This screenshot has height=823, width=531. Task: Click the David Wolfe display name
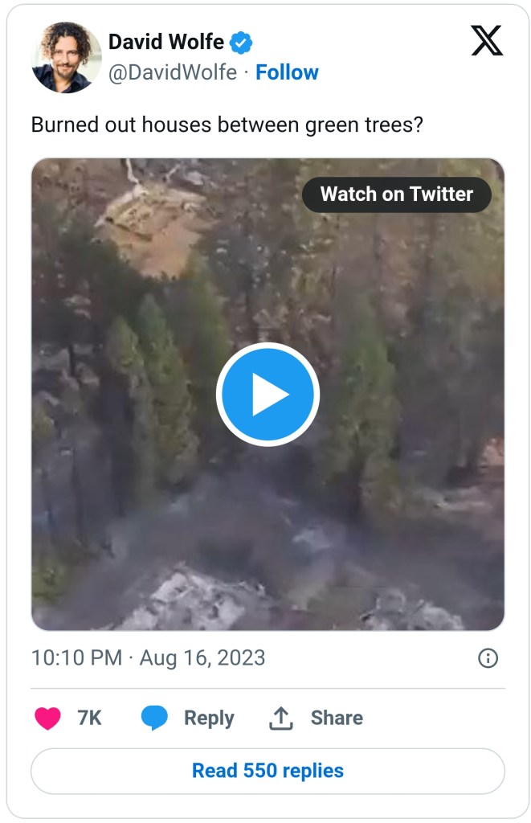[x=166, y=42]
